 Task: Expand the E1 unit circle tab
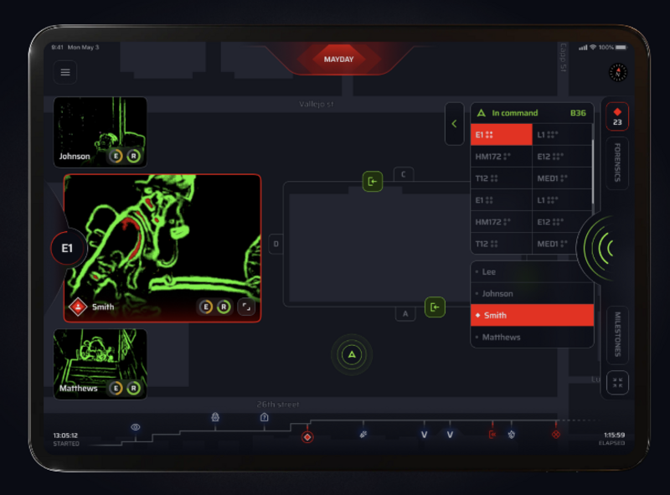(x=67, y=248)
